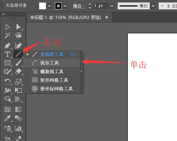177x141 pixels.
Task: Select the Scale tool
Action: (x=18, y=82)
